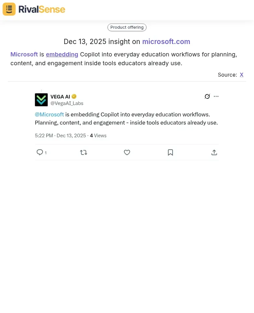Image resolution: width=254 pixels, height=313 pixels.
Task: Click the repost icon under the tweet
Action: 83,152
